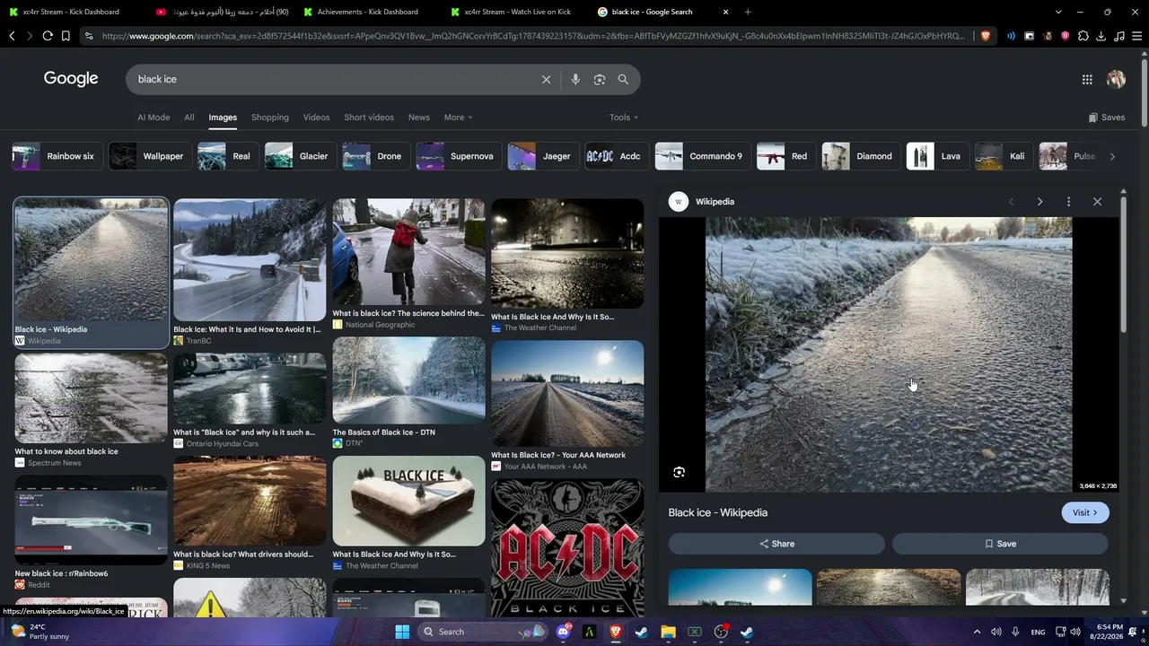Screen dimensions: 1149x646
Task: Search inside image with the Lens icon
Action: coord(680,472)
